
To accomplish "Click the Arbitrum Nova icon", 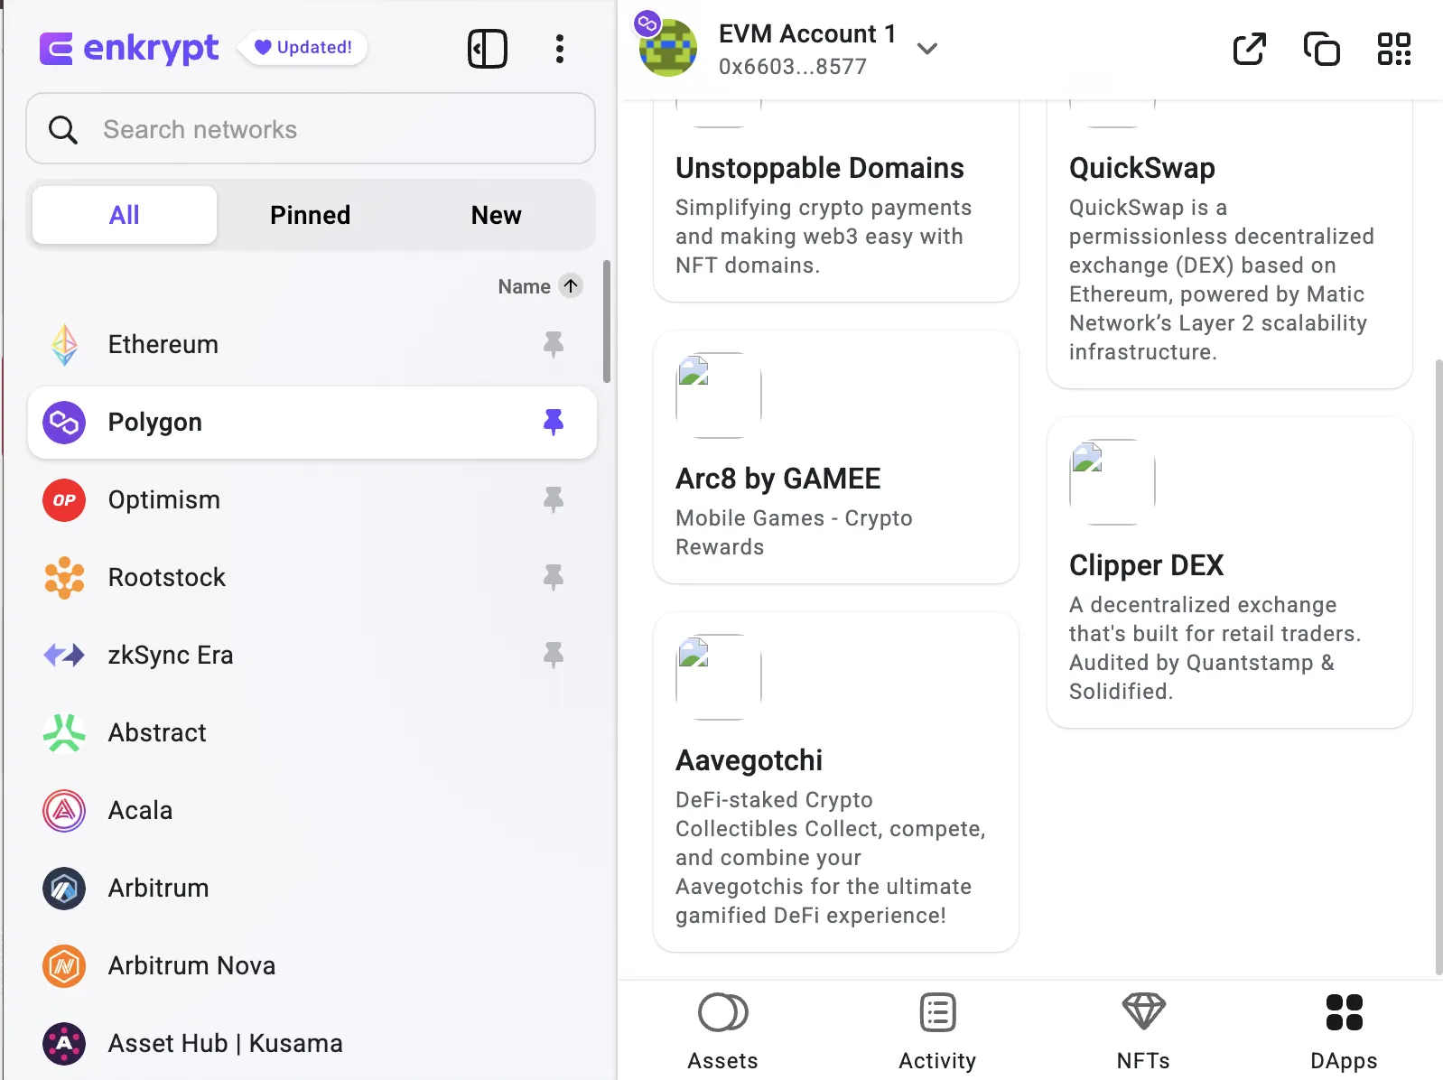I will pyautogui.click(x=64, y=966).
